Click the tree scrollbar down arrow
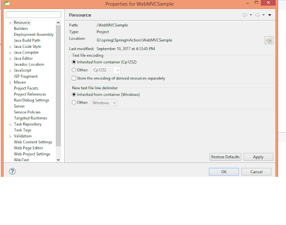 tap(59, 160)
